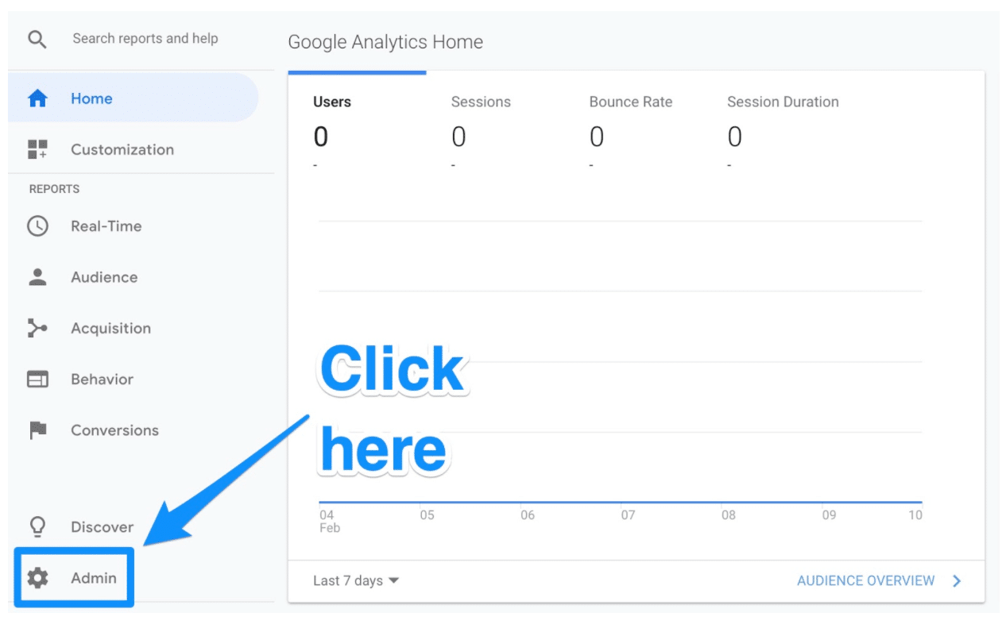Click the Real-Time clock icon
This screenshot has height=632, width=1006.
(x=37, y=226)
